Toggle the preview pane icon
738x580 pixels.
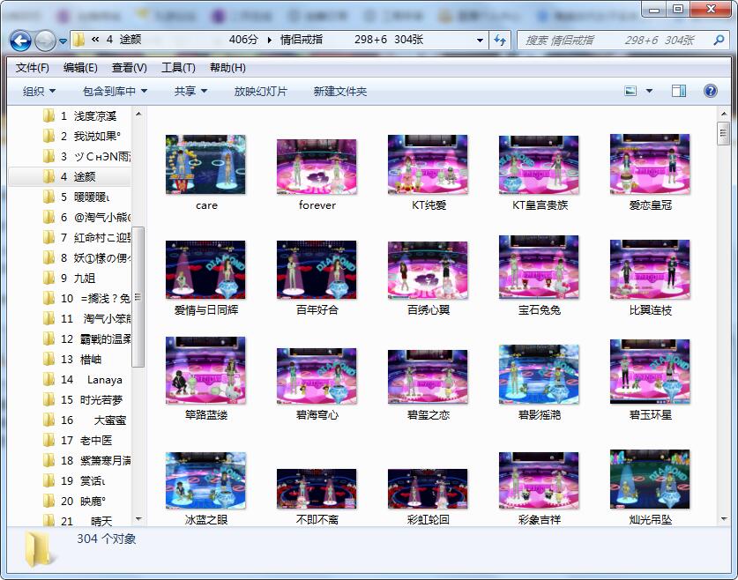tap(679, 91)
